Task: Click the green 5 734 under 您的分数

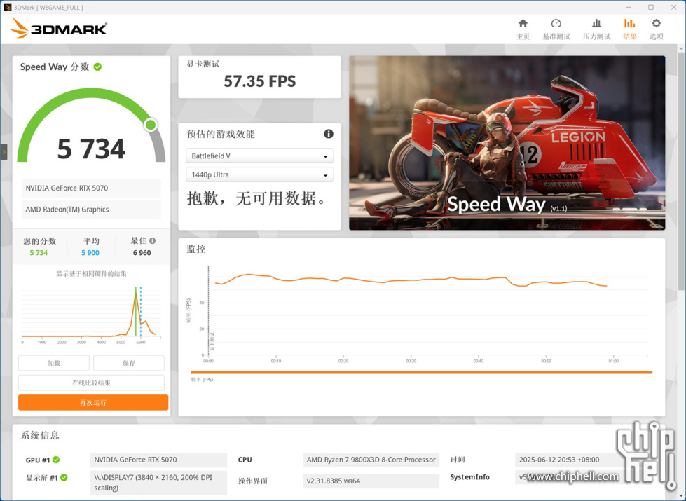Action: (x=39, y=253)
